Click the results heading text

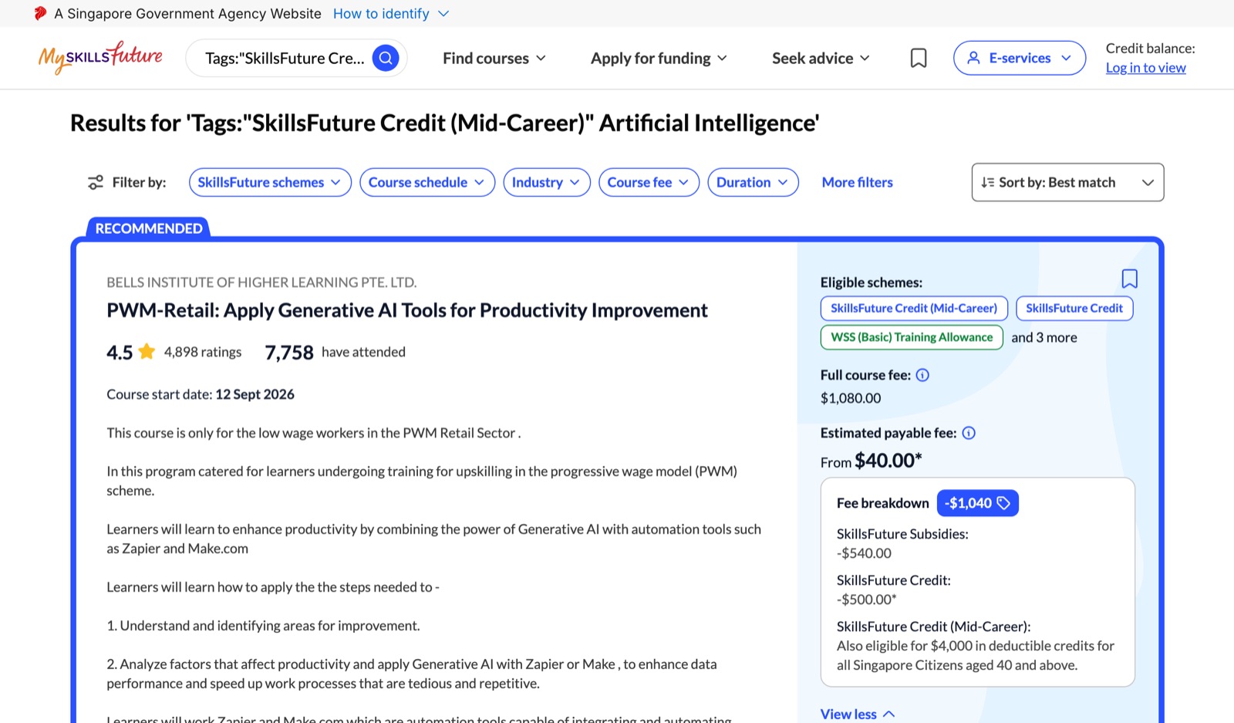coord(445,123)
